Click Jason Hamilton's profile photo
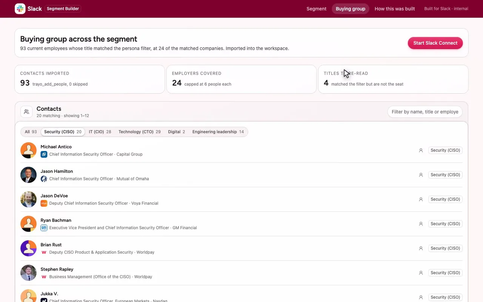Image resolution: width=483 pixels, height=302 pixels. pos(28,175)
